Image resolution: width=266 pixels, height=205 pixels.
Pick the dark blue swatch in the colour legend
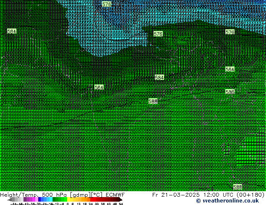coord(39,199)
